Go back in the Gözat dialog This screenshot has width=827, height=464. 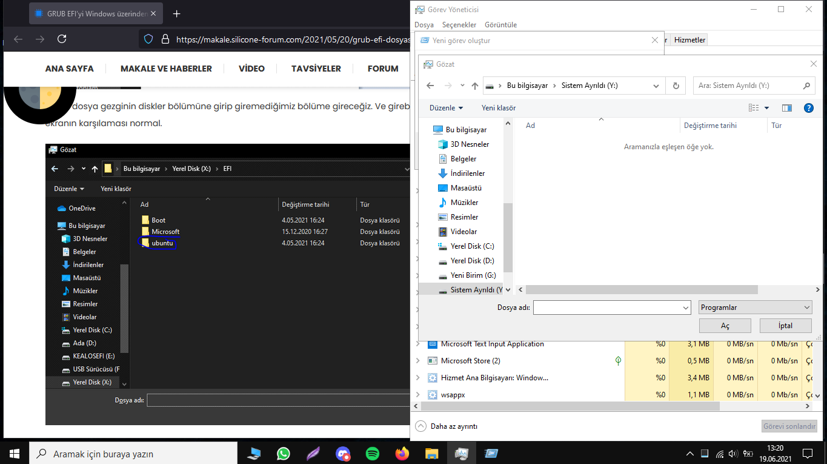pos(430,86)
